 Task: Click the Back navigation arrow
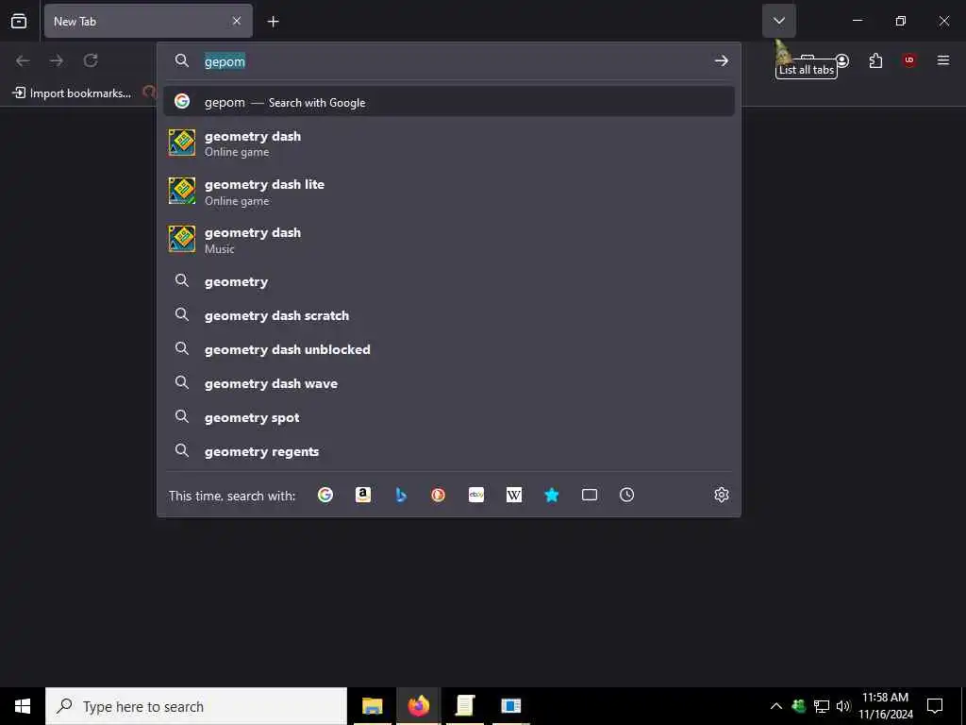[x=23, y=60]
